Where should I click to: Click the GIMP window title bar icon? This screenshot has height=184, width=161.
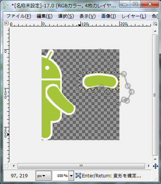[6, 5]
